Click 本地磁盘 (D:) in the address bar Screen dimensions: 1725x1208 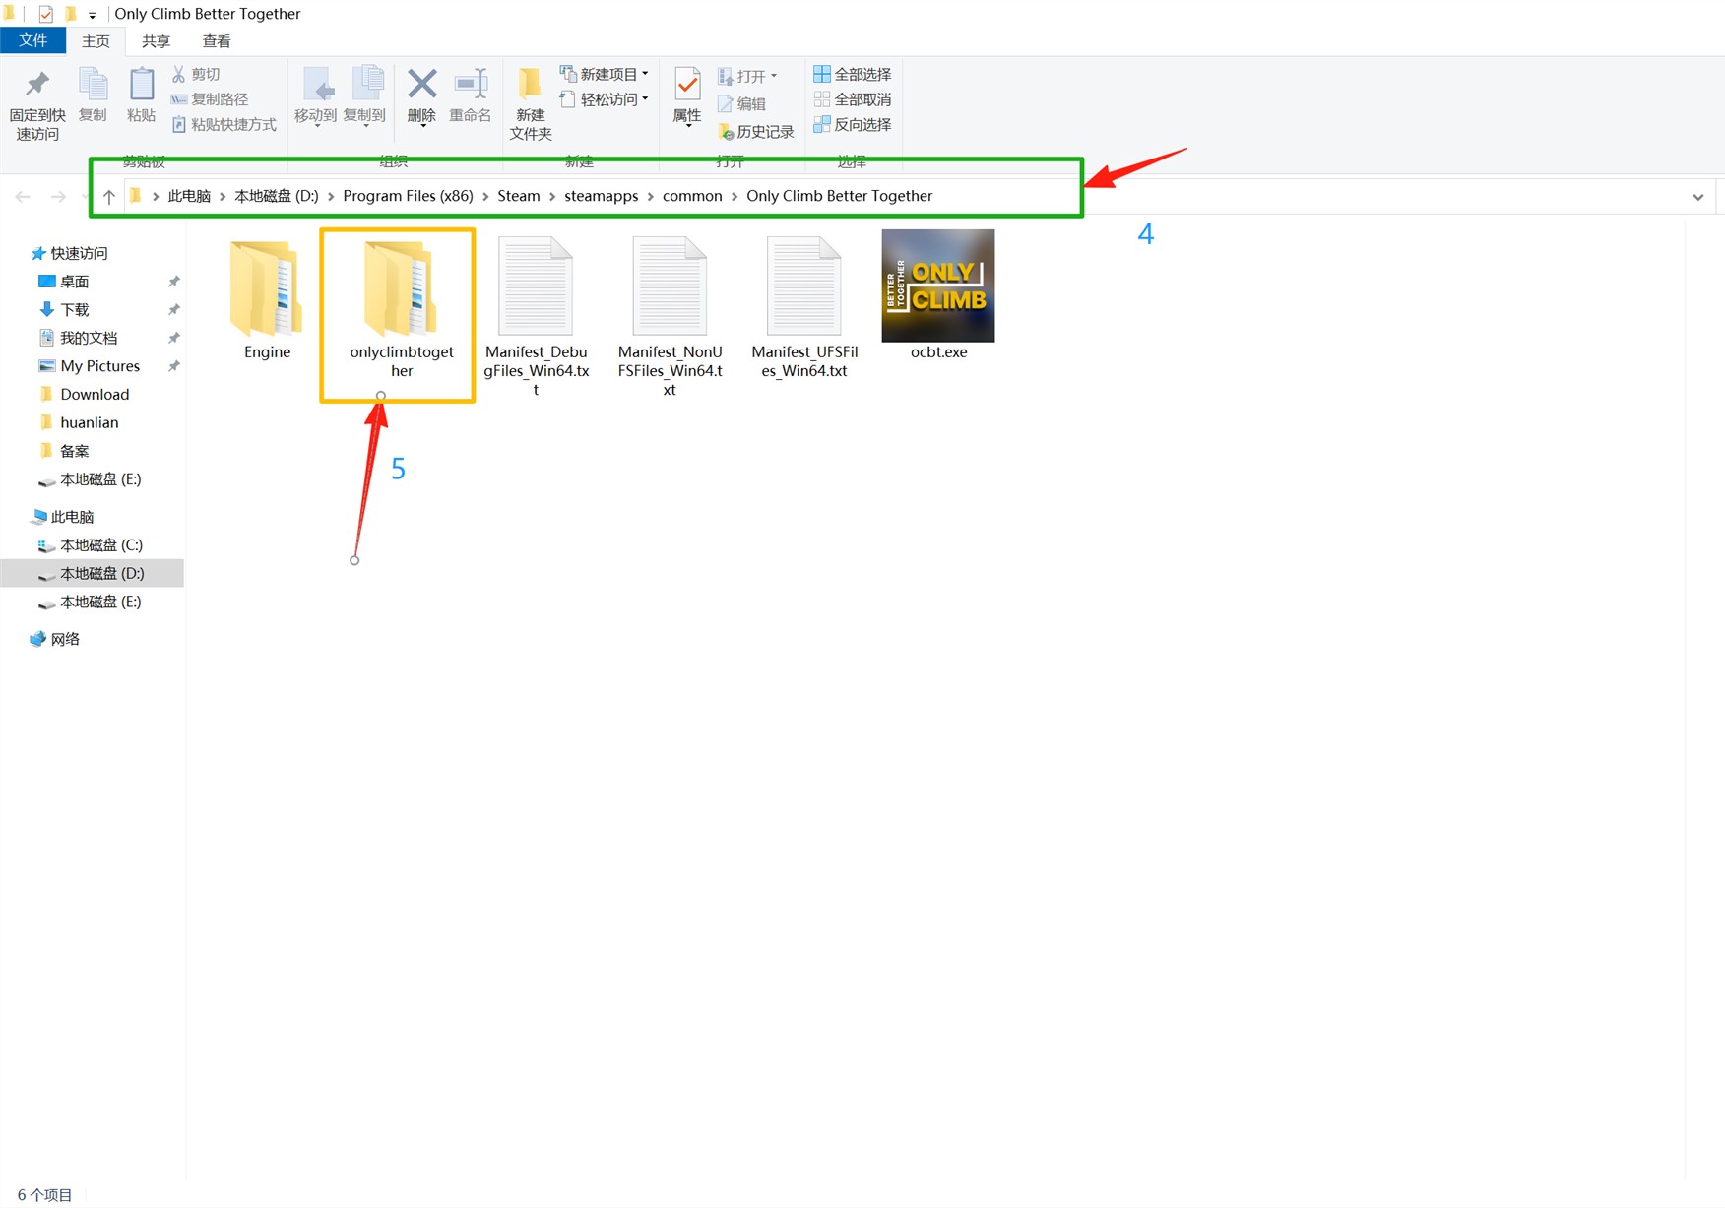(277, 196)
